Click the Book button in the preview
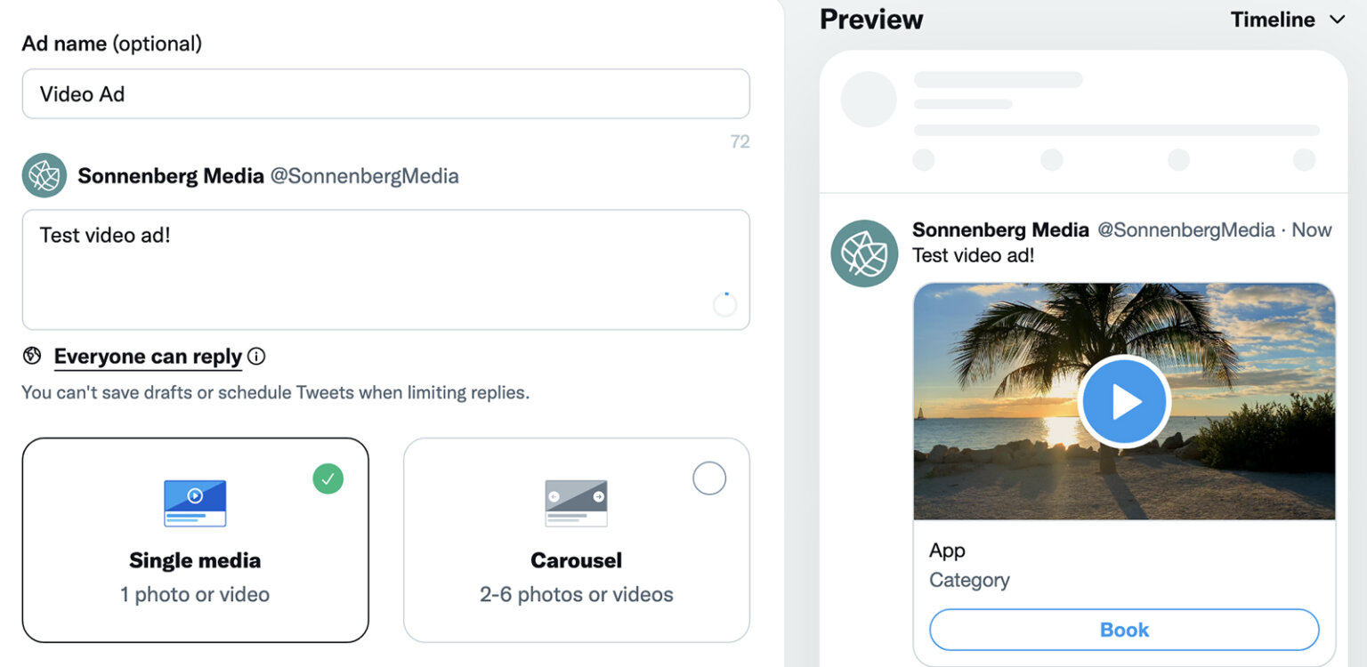Screen dimensions: 1367x667 click(x=1123, y=629)
